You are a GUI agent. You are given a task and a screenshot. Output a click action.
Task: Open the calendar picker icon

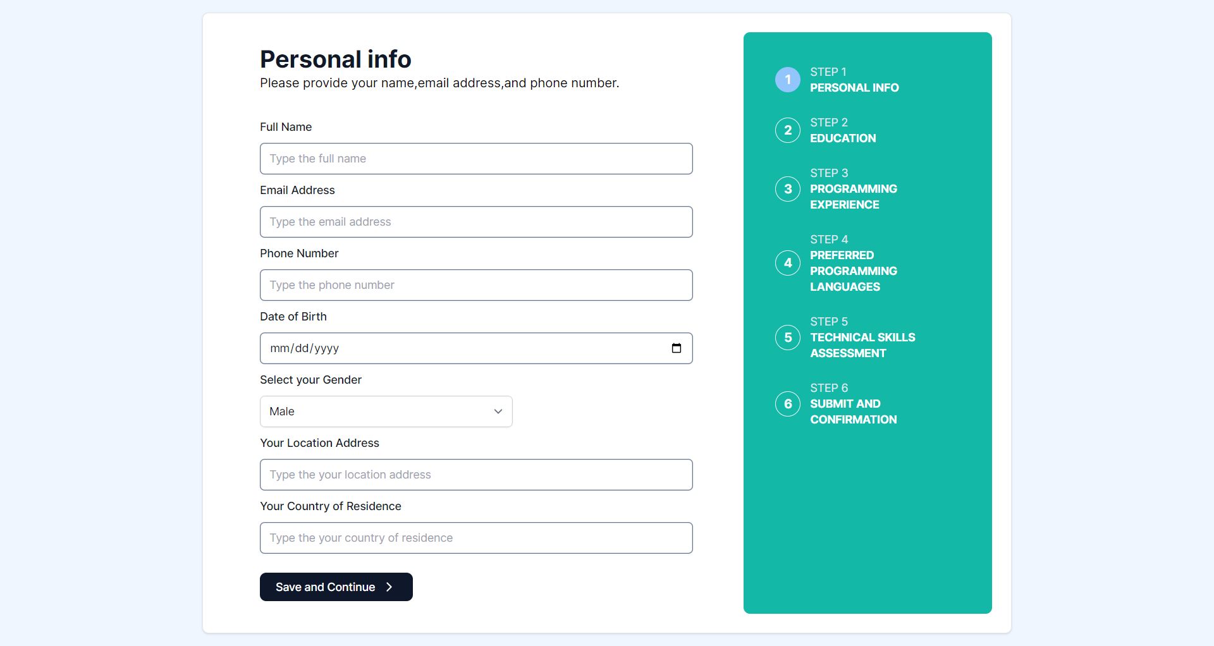[x=676, y=348]
